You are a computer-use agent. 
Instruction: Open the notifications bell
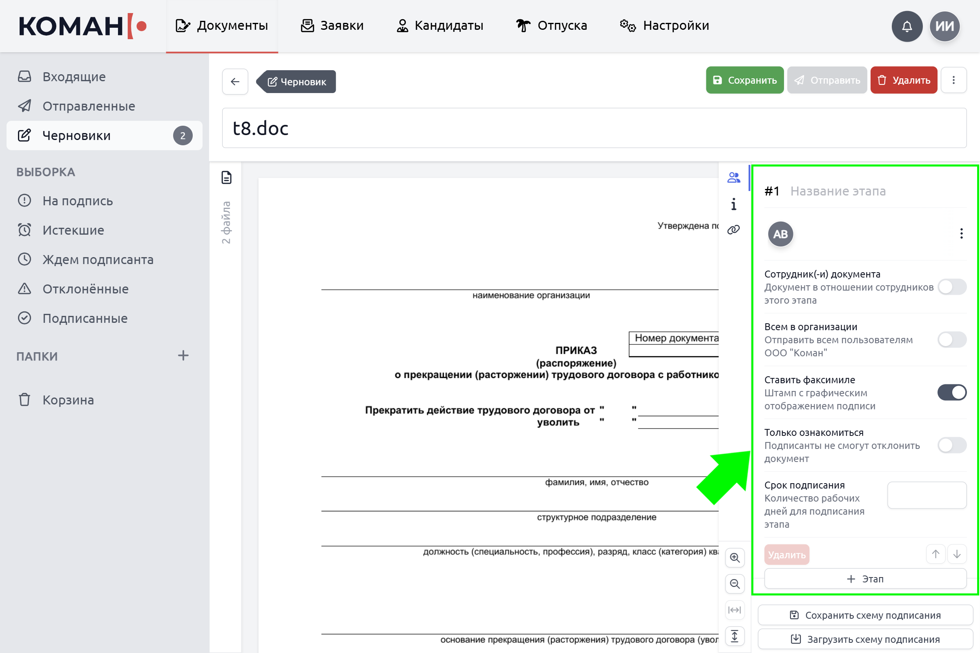click(906, 26)
